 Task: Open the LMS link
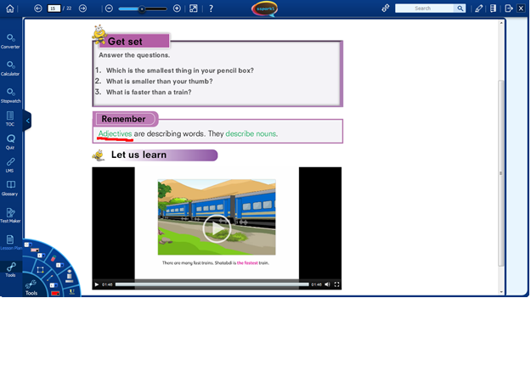click(x=10, y=165)
